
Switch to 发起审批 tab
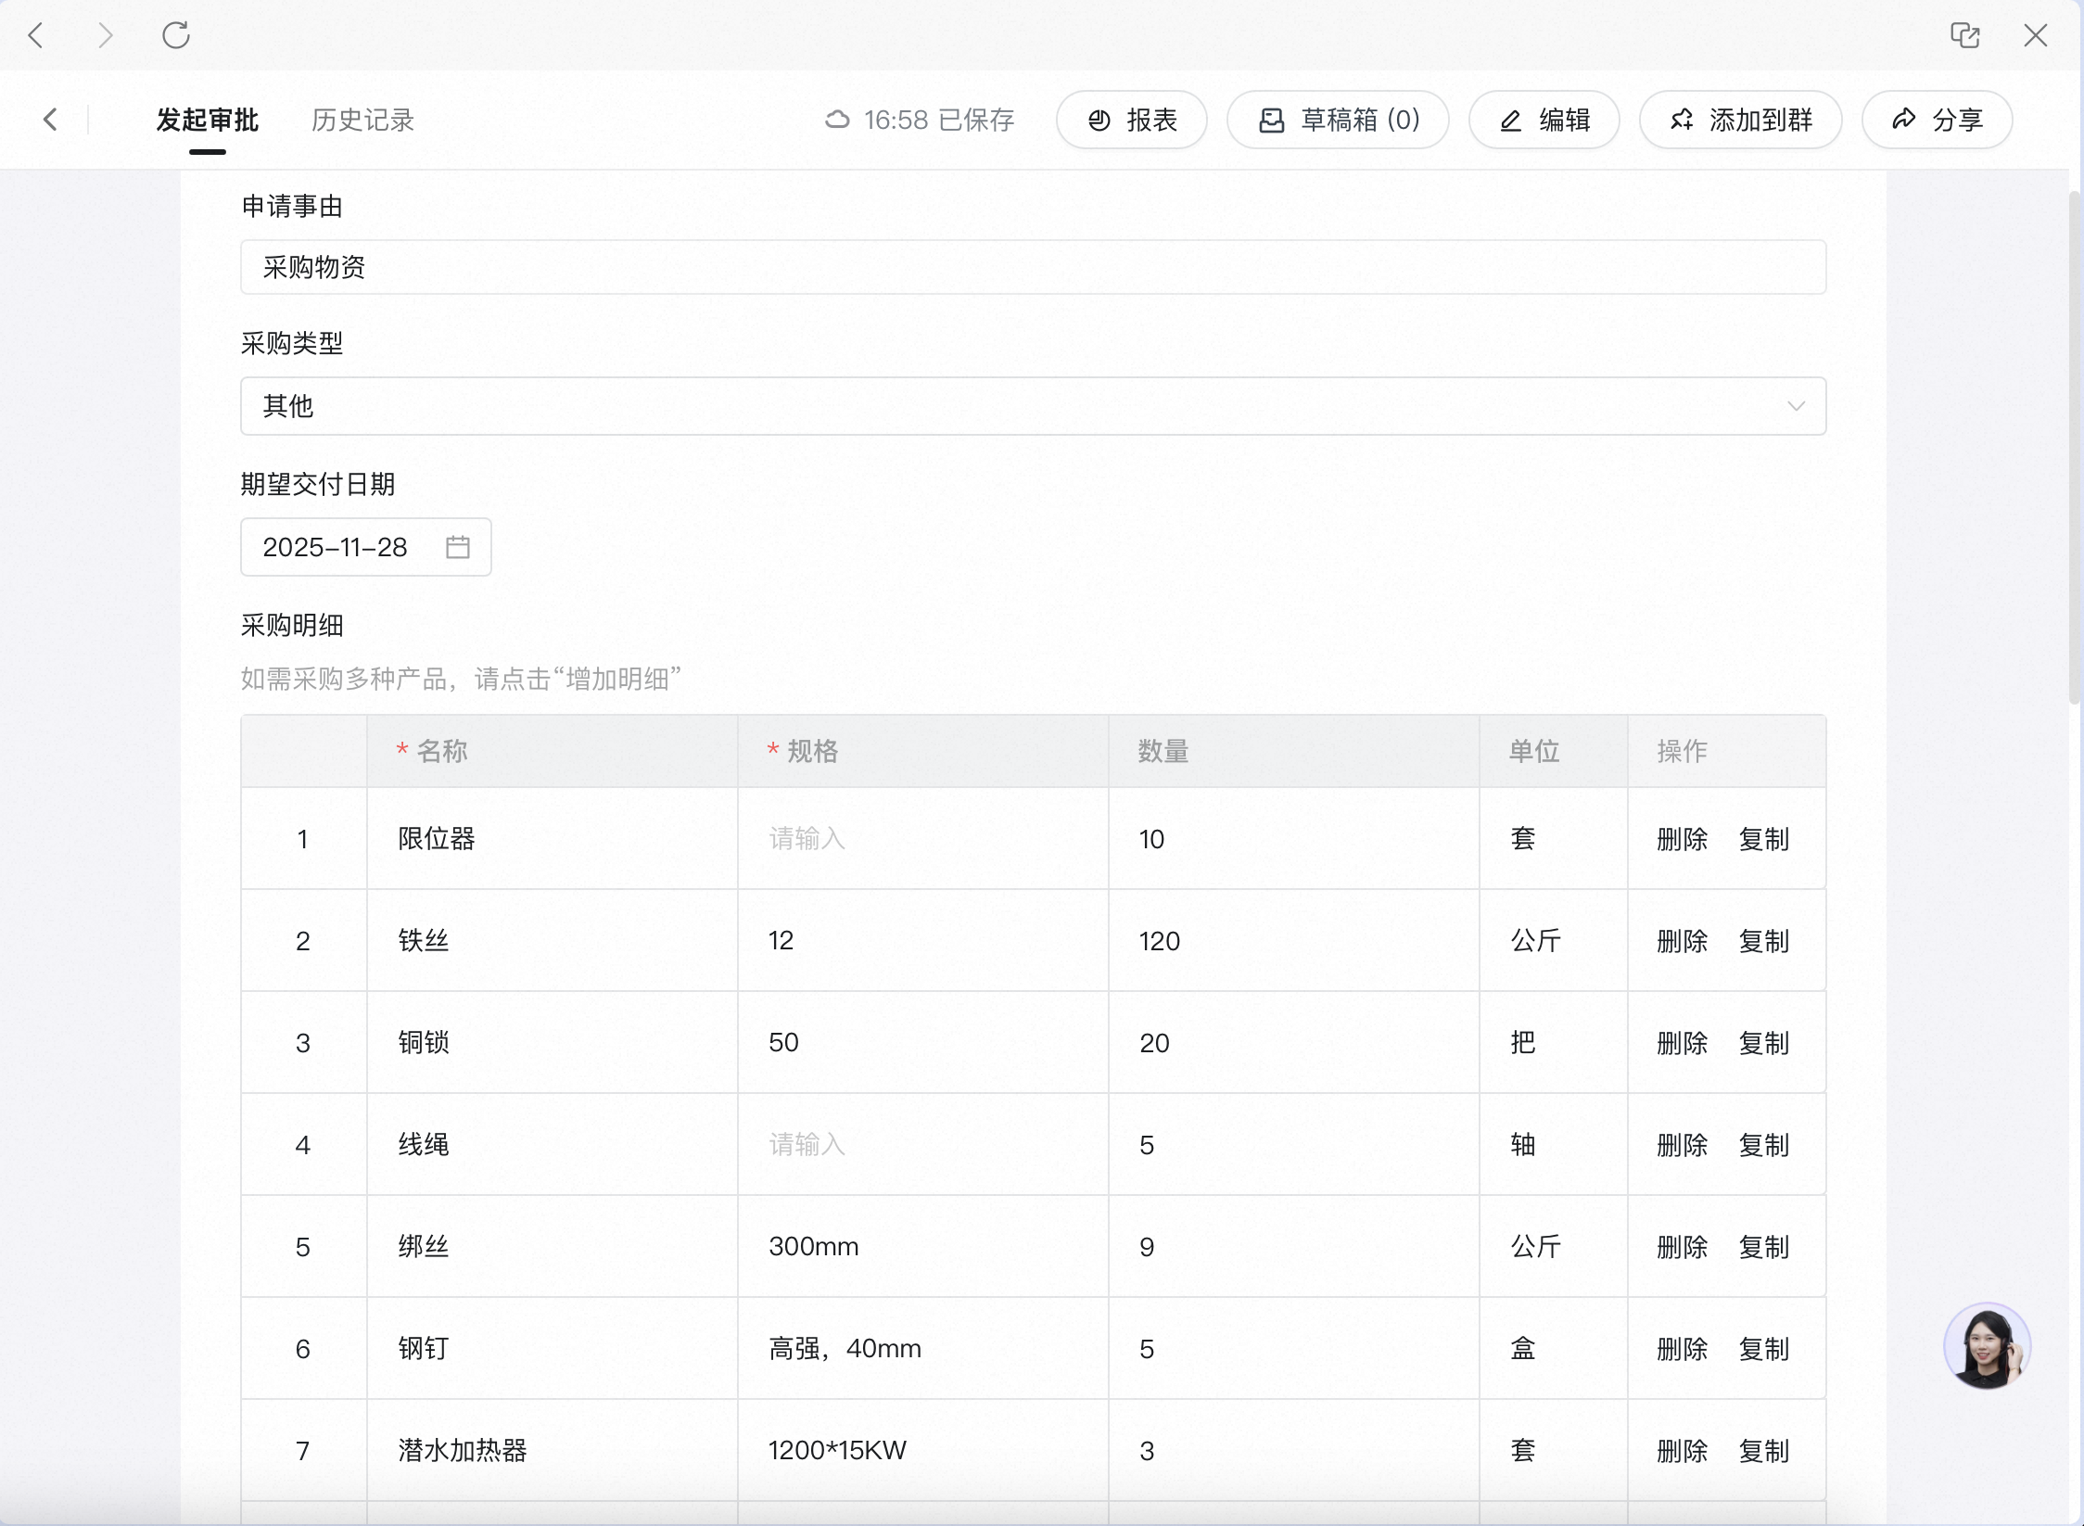[x=208, y=120]
